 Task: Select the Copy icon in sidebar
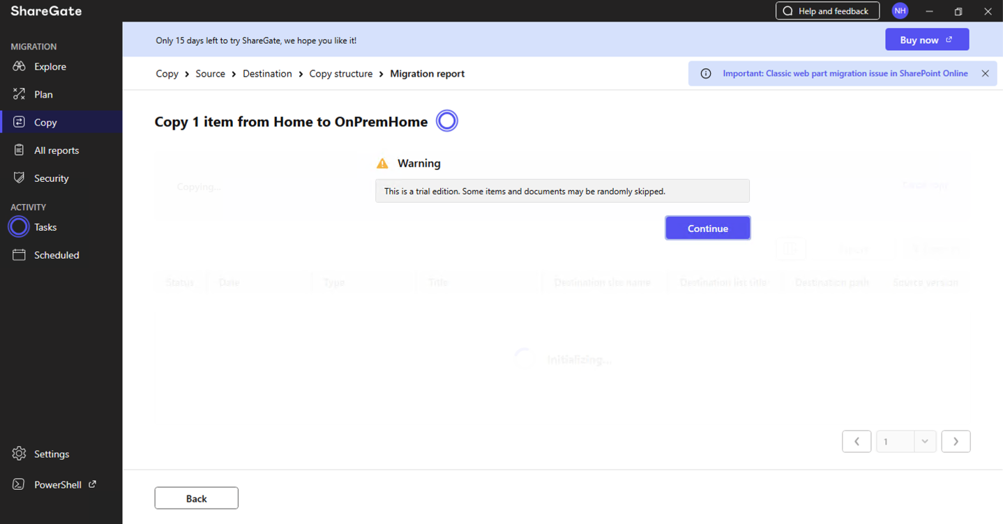[x=19, y=122]
